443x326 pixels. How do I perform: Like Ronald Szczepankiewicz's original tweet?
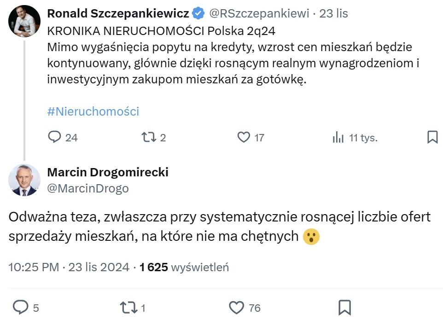(243, 137)
